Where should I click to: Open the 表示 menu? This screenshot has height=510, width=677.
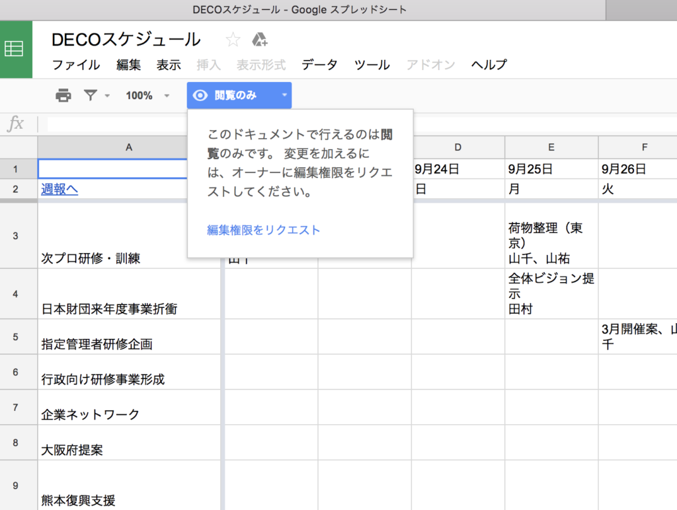point(169,65)
